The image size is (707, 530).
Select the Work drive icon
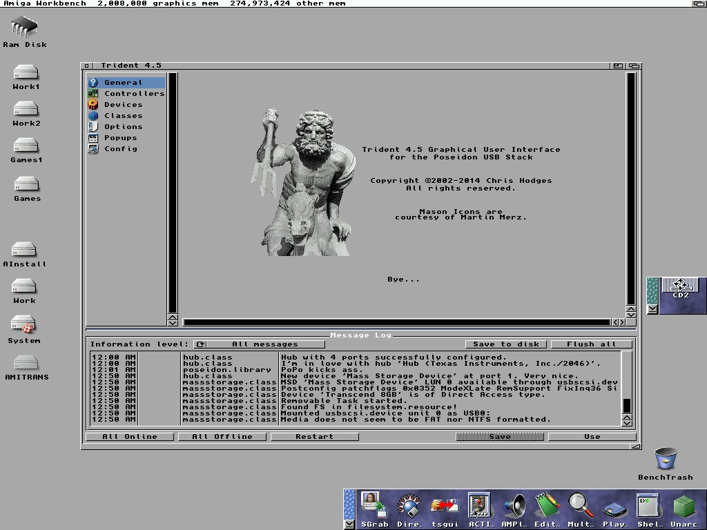[24, 291]
